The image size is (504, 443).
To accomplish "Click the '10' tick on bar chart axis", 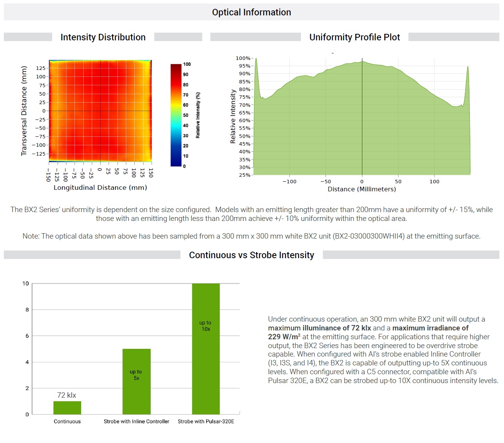I will 26,284.
